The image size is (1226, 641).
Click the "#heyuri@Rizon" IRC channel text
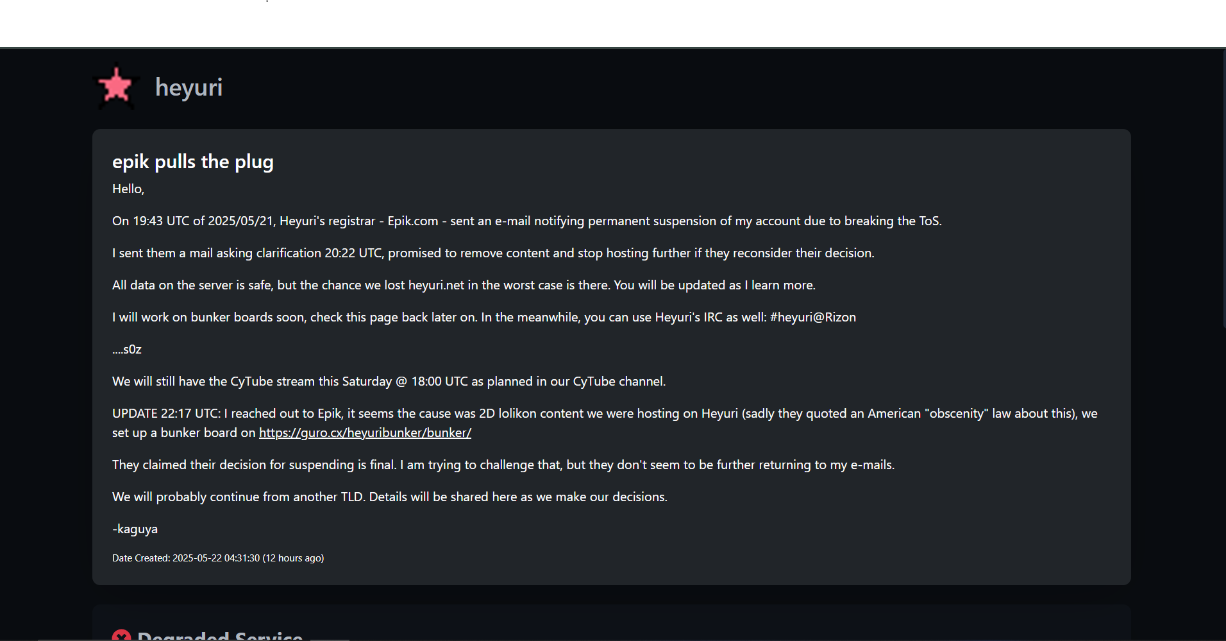(x=812, y=317)
